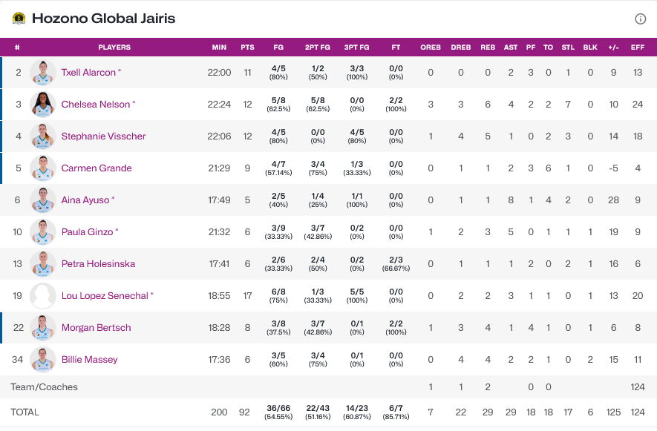This screenshot has width=657, height=431.
Task: Open Txell Alarcon's player photo
Action: [43, 73]
